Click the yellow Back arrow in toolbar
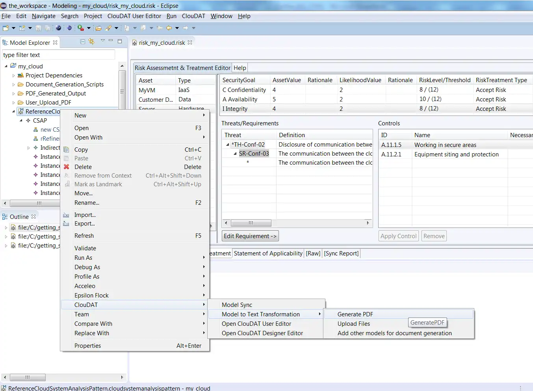 pos(169,28)
